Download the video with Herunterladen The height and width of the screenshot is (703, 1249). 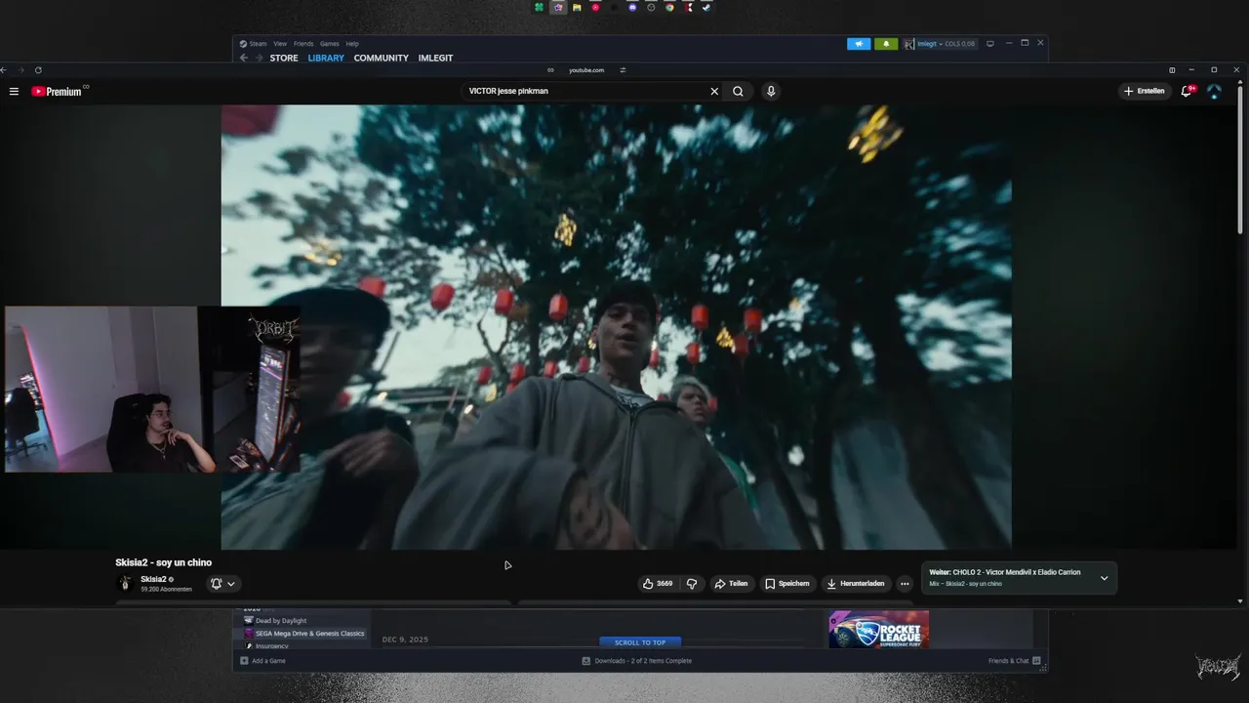(856, 584)
